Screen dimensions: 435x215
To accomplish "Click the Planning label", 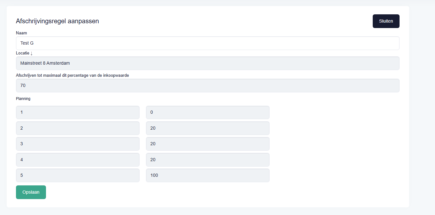I will [23, 99].
